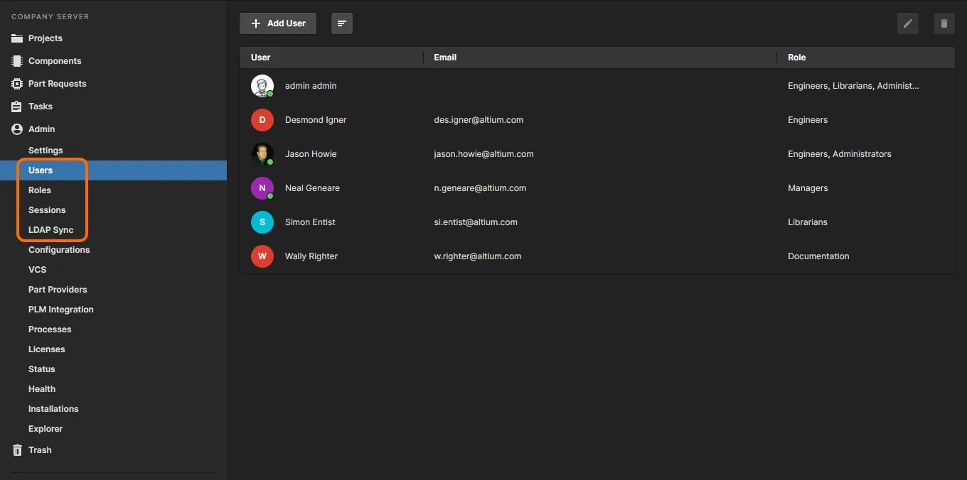967x480 pixels.
Task: Open the VCS page
Action: pyautogui.click(x=37, y=270)
